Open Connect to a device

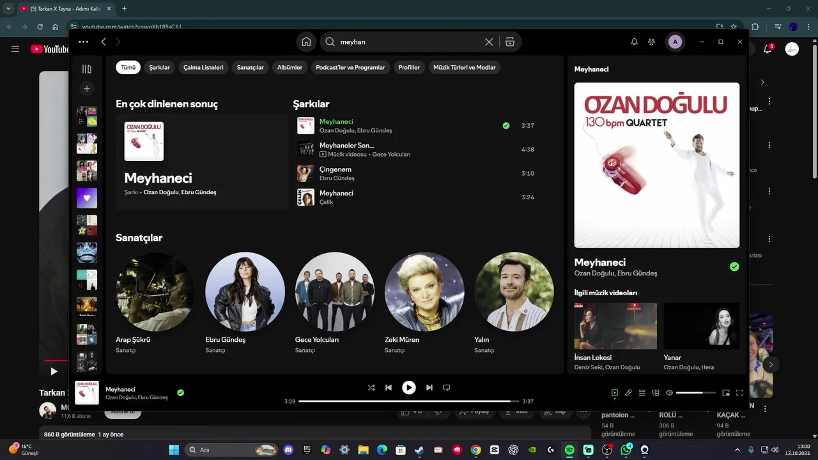[656, 393]
